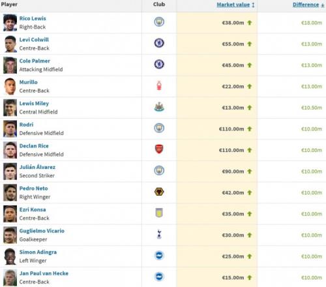The height and width of the screenshot is (287, 326).
Task: Open Jan Paul van Hecke profile link
Action: 44,273
